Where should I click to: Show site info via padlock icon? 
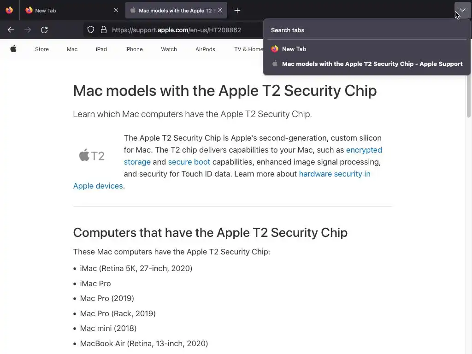[x=104, y=30]
